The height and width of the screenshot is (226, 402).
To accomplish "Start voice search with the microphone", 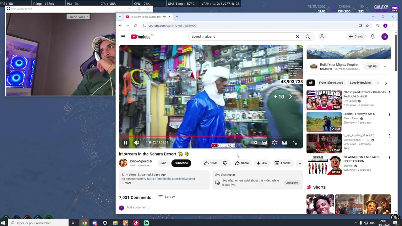I will pos(322,37).
